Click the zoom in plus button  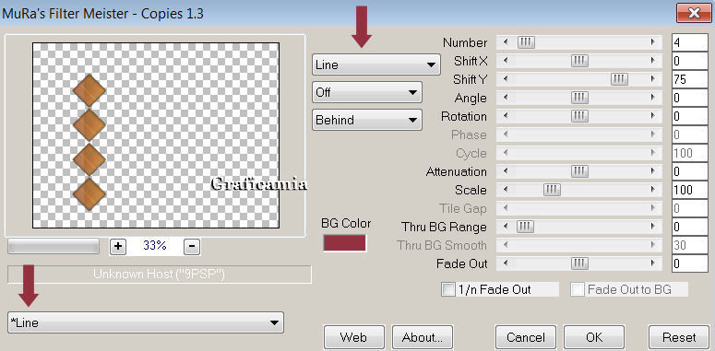pyautogui.click(x=118, y=246)
